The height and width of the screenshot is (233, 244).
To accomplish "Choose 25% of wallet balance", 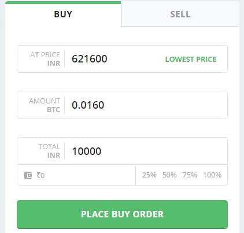I will pos(149,175).
